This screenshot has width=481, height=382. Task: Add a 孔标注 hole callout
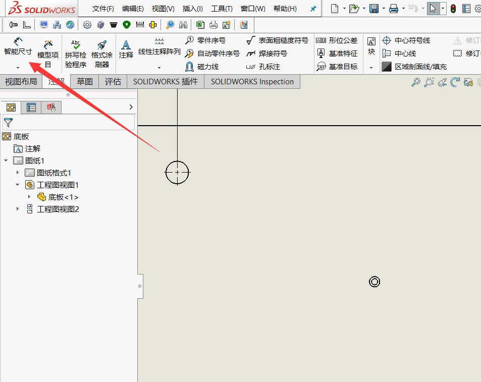(263, 67)
